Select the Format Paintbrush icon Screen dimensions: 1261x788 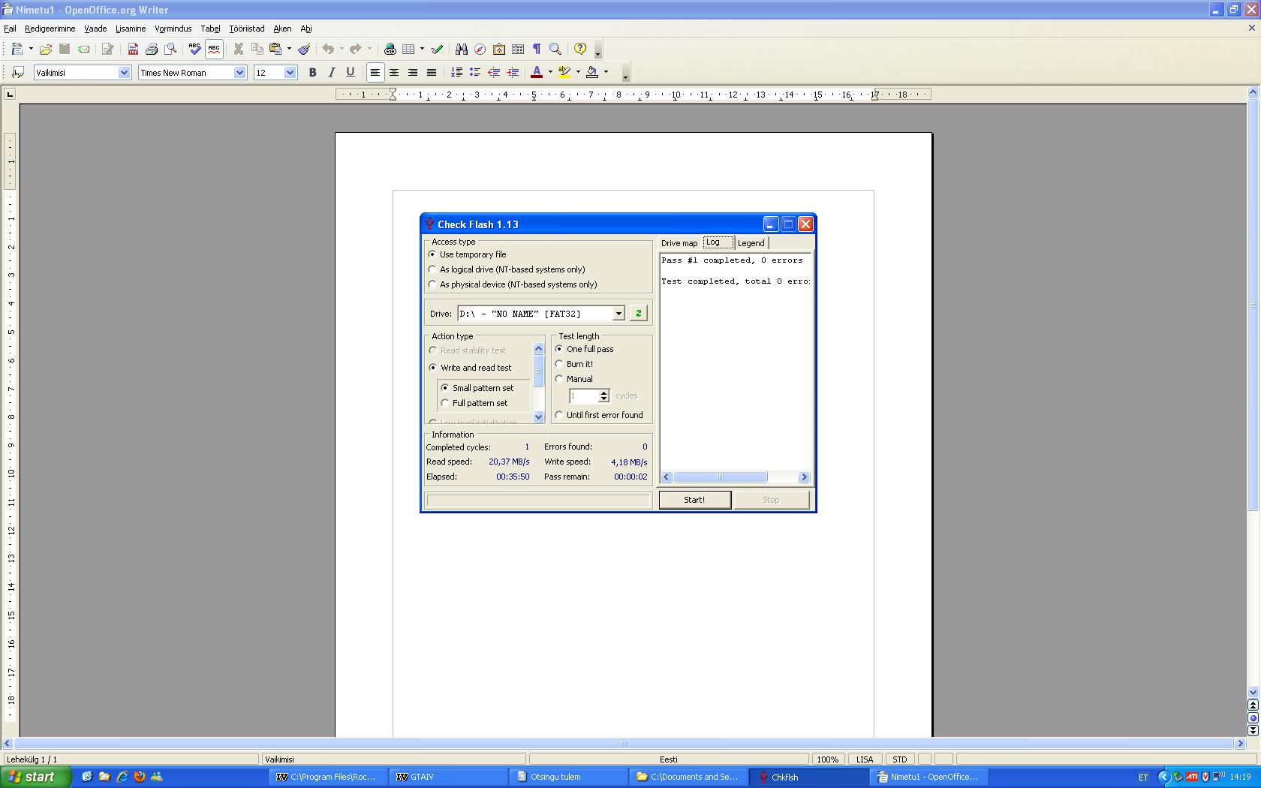(x=304, y=50)
